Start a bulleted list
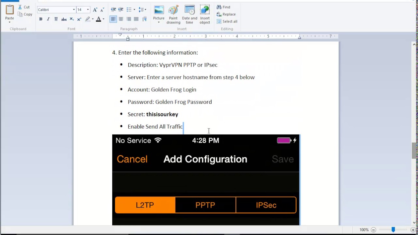Image resolution: width=418 pixels, height=235 pixels. pos(129,10)
